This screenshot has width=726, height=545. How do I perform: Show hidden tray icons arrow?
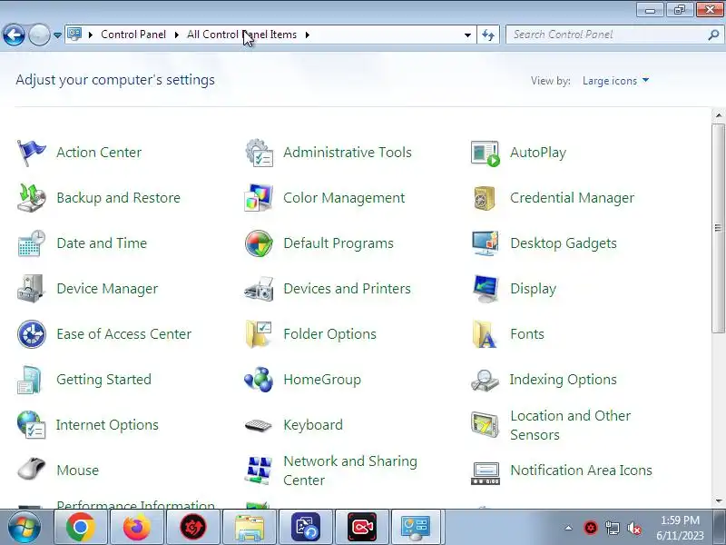(x=569, y=528)
